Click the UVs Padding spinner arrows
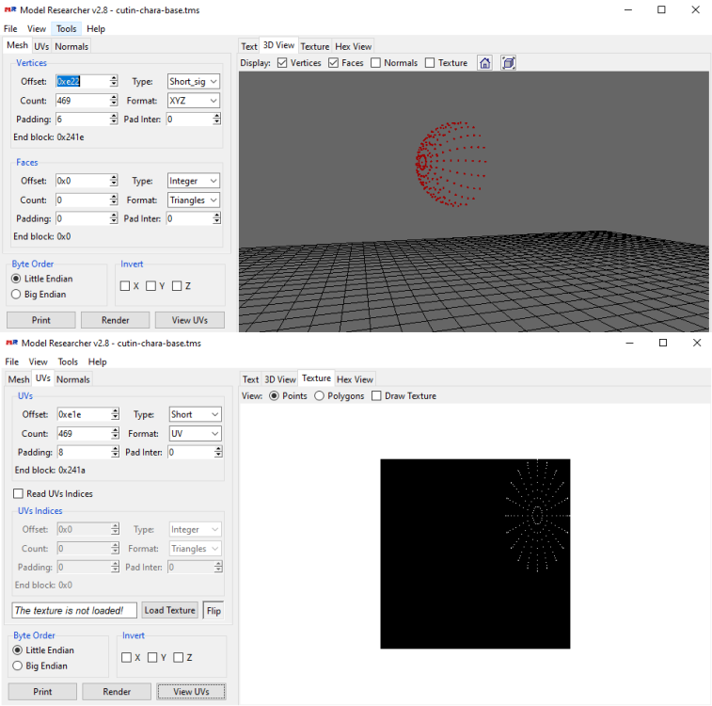The width and height of the screenshot is (712, 706). pos(115,452)
